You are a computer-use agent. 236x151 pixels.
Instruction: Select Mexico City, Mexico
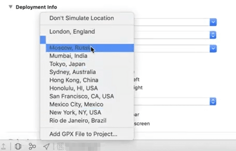pyautogui.click(x=87, y=105)
